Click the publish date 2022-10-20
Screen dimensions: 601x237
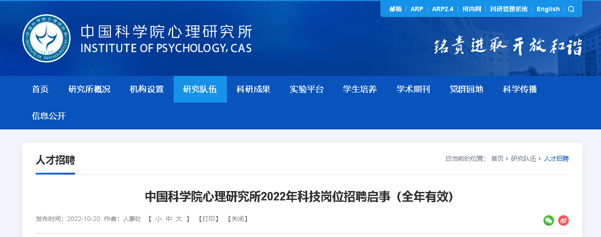83,219
